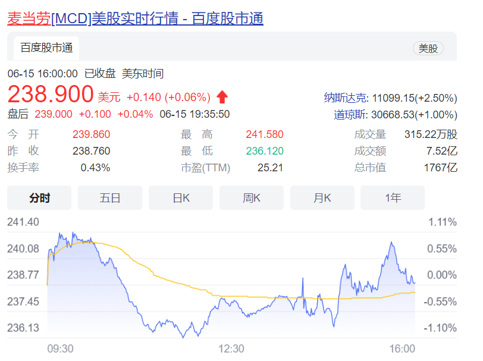This screenshot has height=361, width=483.
Task: Click the 238.77 price axis label
Action: point(23,275)
